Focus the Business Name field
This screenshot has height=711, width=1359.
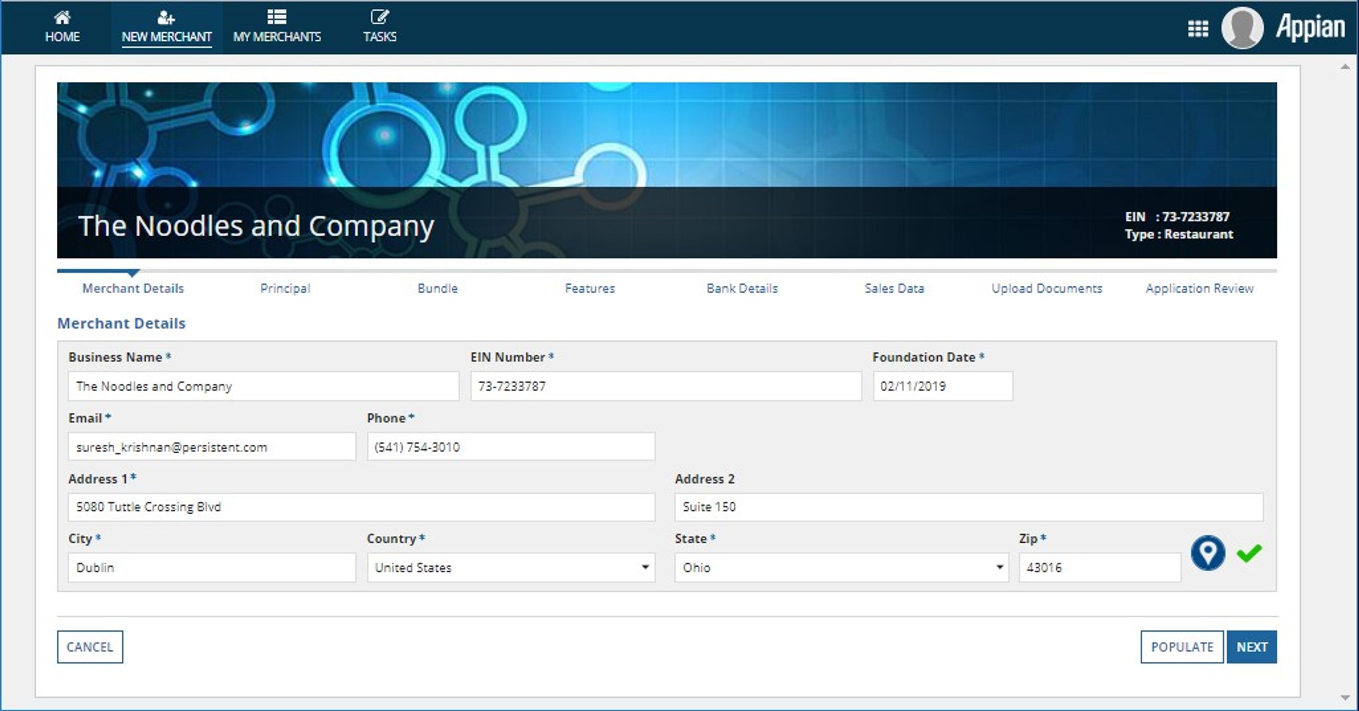tap(263, 386)
